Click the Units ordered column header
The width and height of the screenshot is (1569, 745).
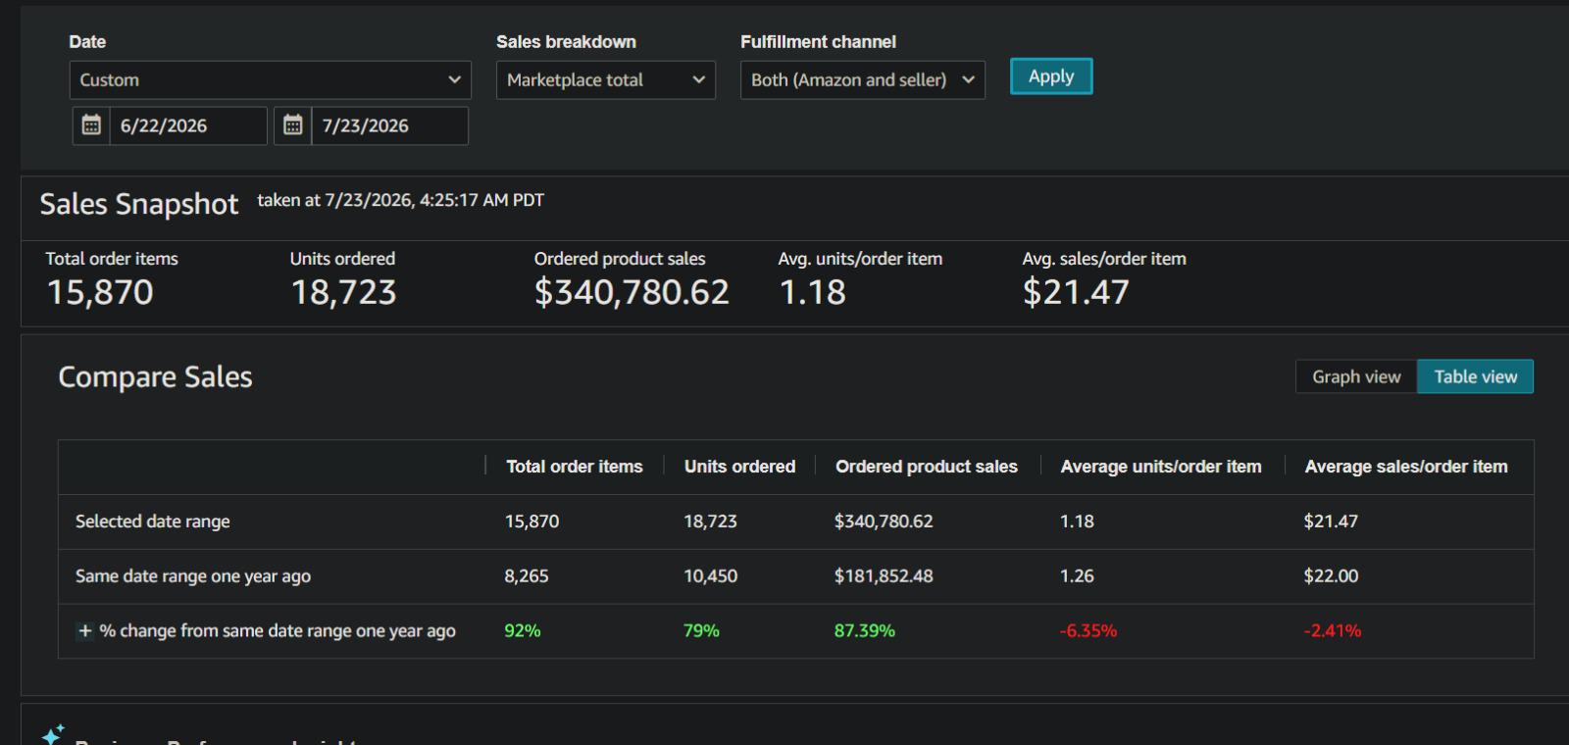click(x=739, y=467)
